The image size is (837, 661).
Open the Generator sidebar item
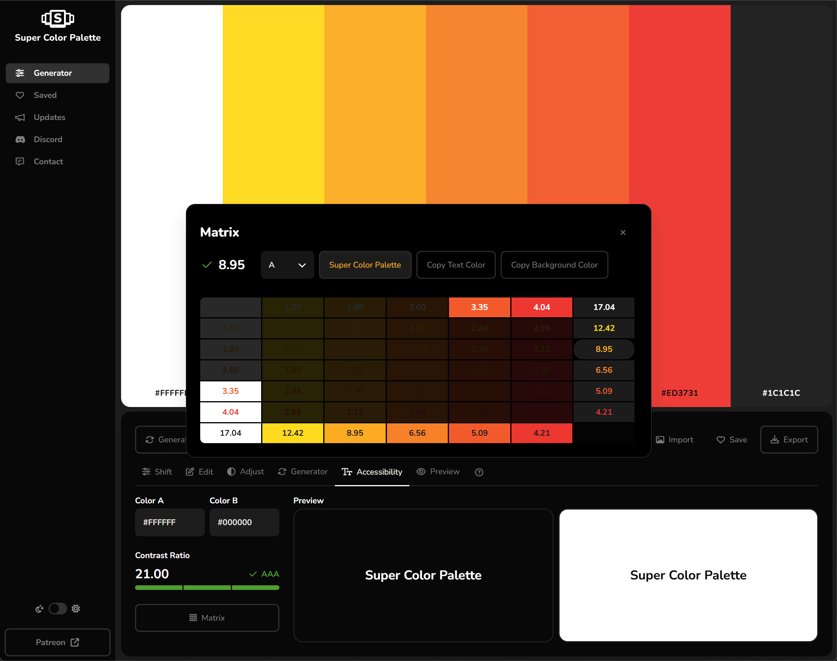pos(57,73)
